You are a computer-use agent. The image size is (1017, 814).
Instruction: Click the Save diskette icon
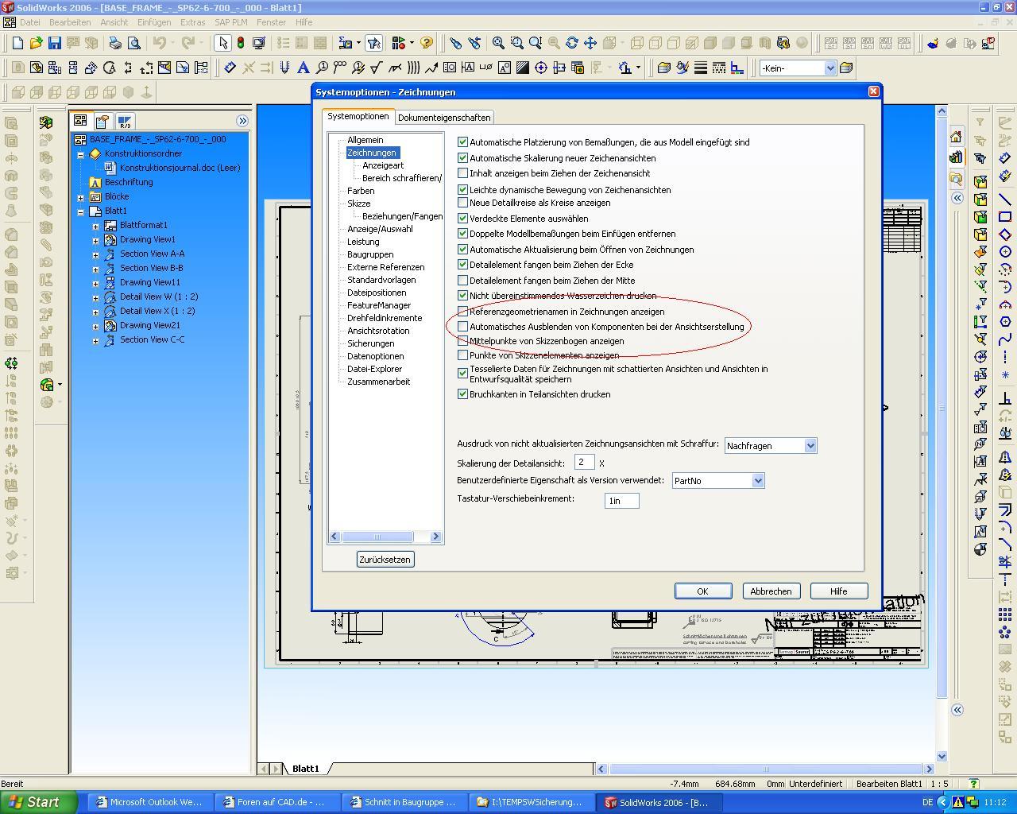click(x=55, y=43)
